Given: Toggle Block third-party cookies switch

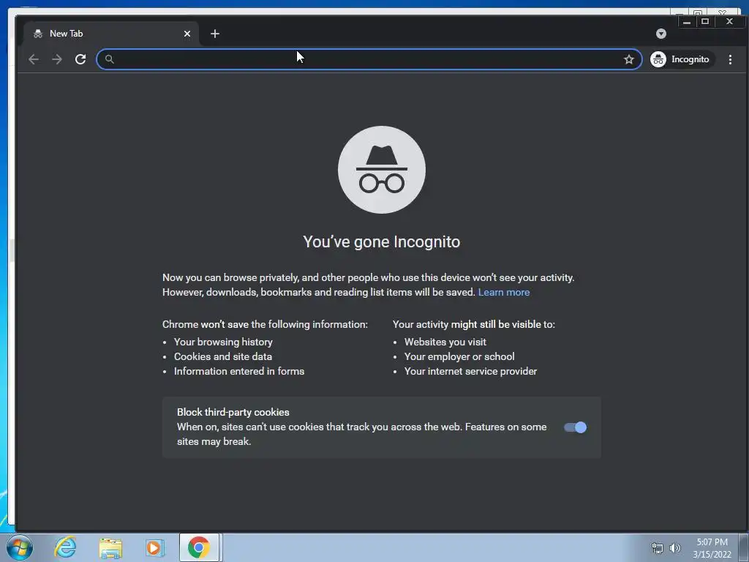Looking at the screenshot, I should coord(575,427).
